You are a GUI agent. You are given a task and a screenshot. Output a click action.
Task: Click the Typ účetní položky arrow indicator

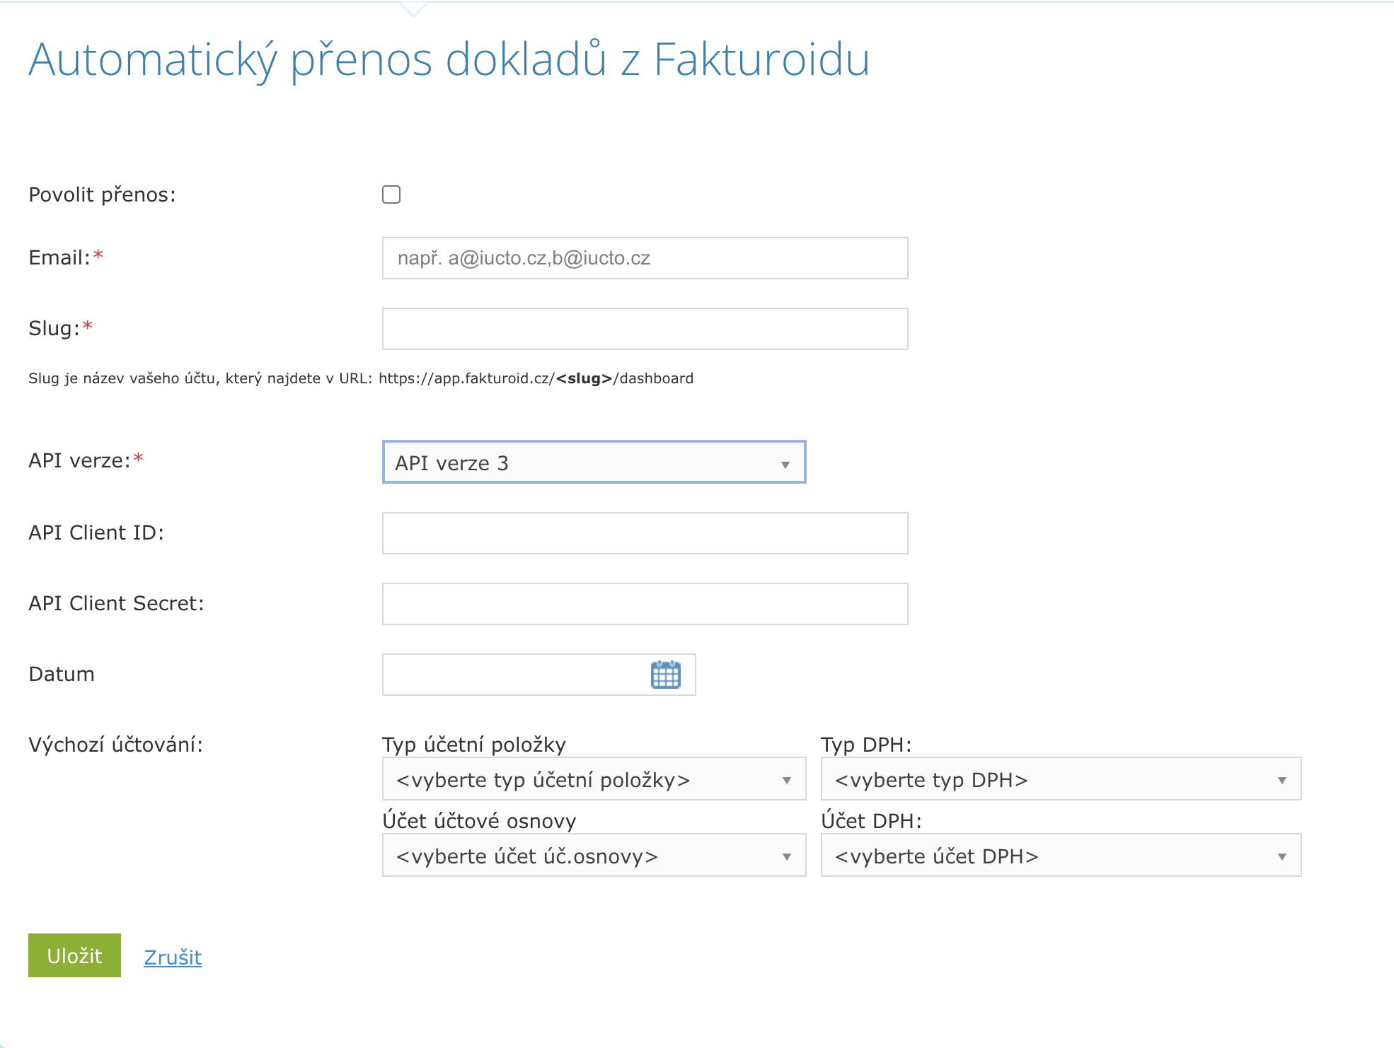pyautogui.click(x=786, y=781)
